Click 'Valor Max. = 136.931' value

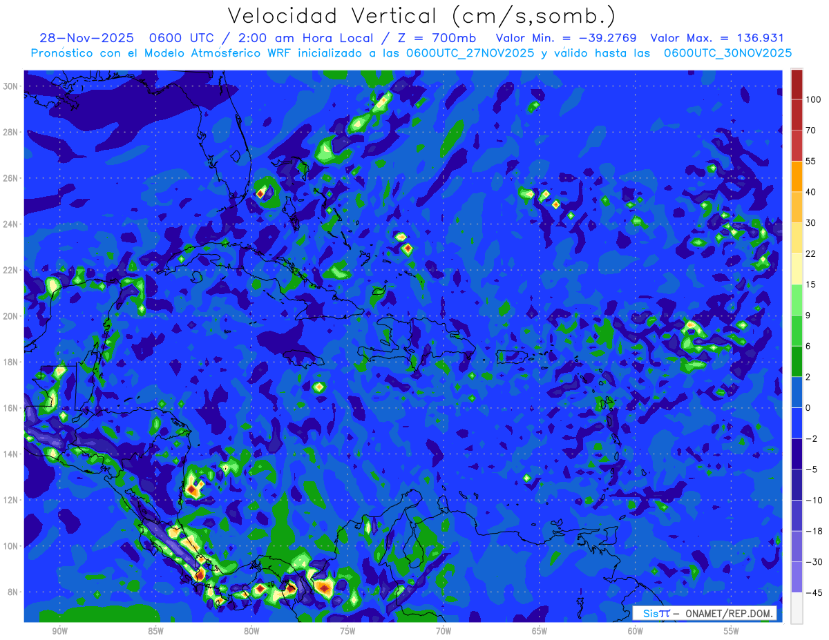click(717, 38)
